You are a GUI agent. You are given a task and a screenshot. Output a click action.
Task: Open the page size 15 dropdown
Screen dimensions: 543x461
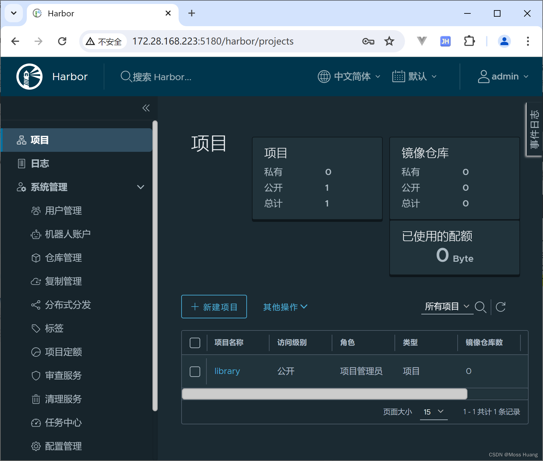(x=434, y=412)
